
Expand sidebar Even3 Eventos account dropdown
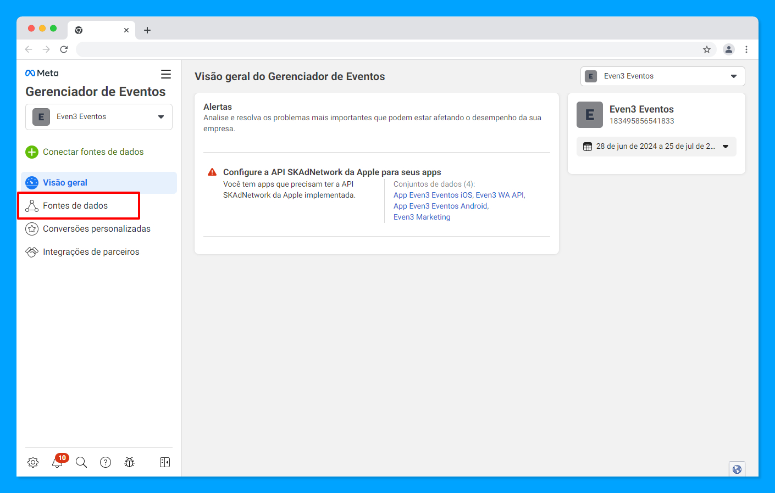pyautogui.click(x=99, y=117)
